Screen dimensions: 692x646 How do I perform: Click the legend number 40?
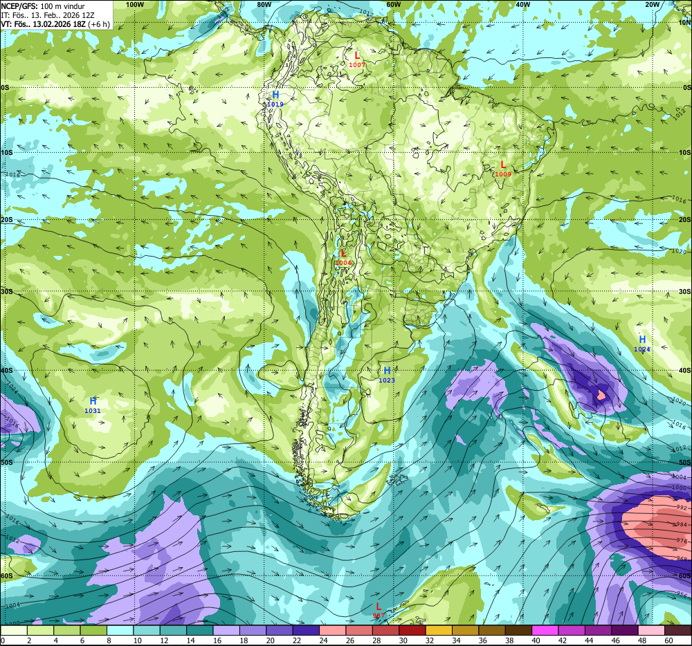536,640
